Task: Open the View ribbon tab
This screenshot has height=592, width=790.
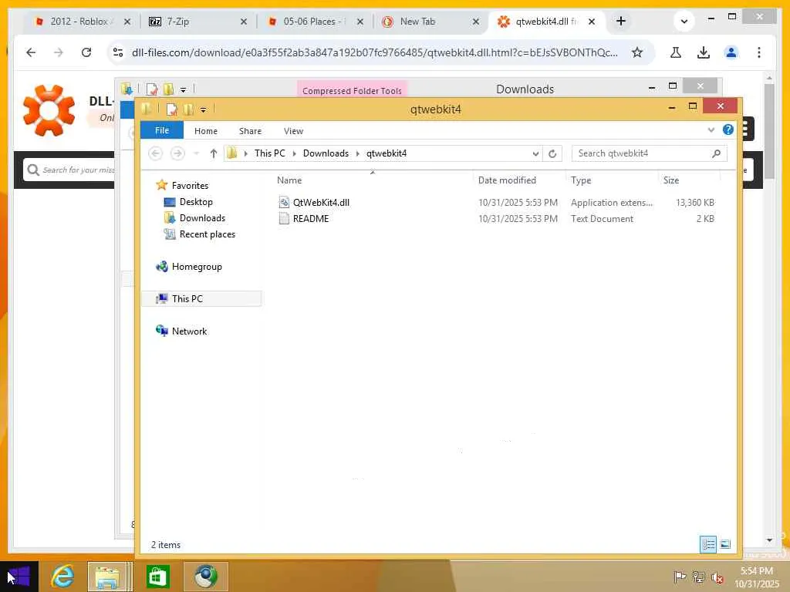Action: click(x=293, y=131)
